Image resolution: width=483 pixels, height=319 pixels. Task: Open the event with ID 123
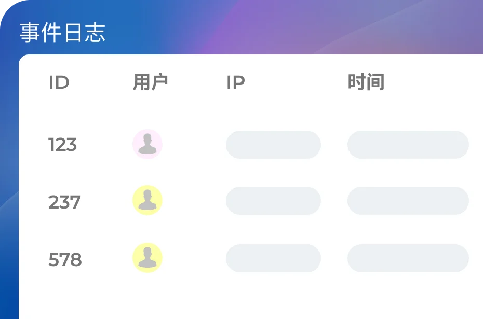click(x=62, y=145)
